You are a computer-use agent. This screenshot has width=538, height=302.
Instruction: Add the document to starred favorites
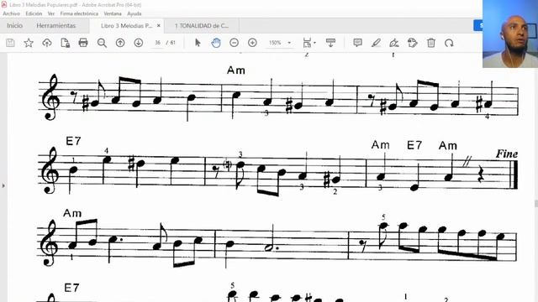pos(29,43)
